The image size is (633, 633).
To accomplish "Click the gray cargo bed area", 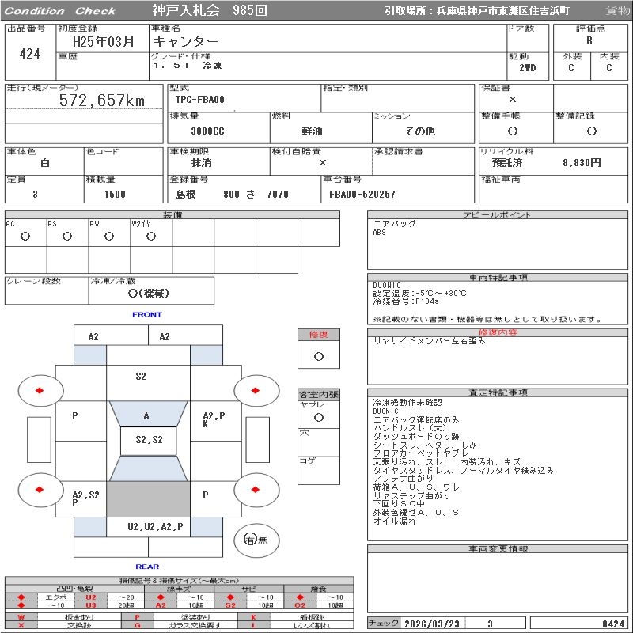I will pyautogui.click(x=148, y=498).
